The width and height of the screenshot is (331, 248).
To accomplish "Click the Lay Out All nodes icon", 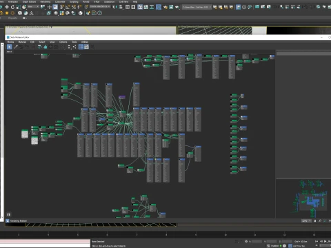I will click(69, 47).
